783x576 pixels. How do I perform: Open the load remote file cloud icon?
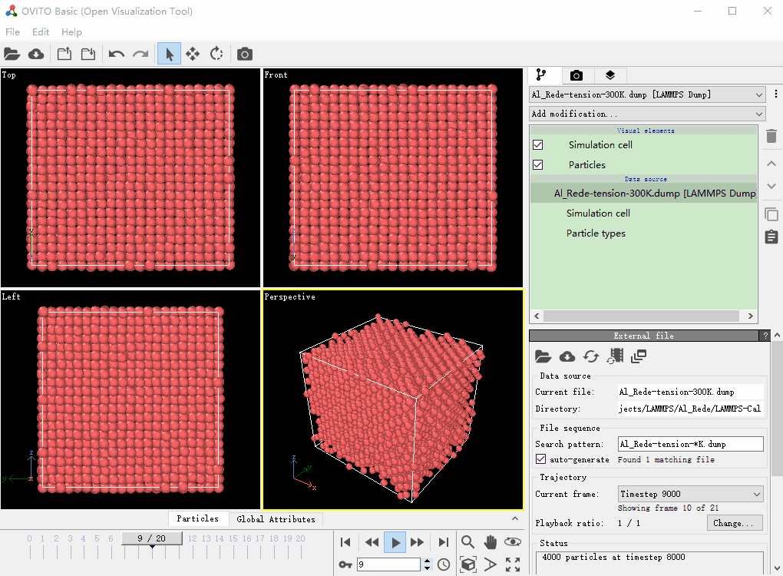[x=36, y=54]
